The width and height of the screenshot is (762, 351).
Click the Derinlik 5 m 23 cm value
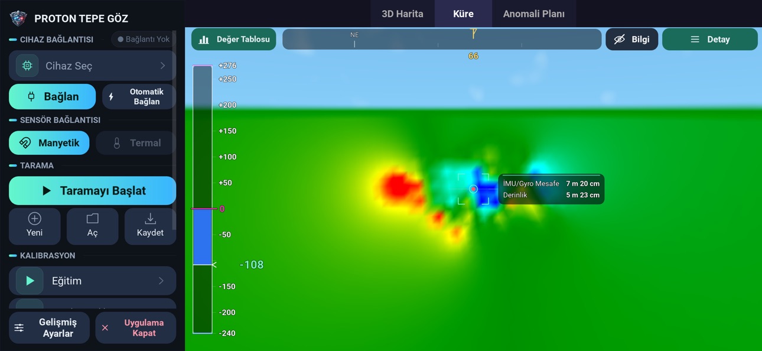[582, 195]
